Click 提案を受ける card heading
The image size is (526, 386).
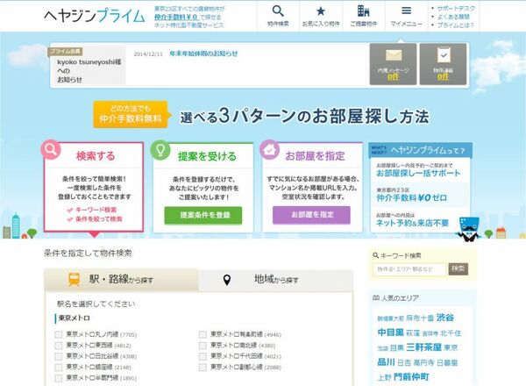[x=207, y=156]
